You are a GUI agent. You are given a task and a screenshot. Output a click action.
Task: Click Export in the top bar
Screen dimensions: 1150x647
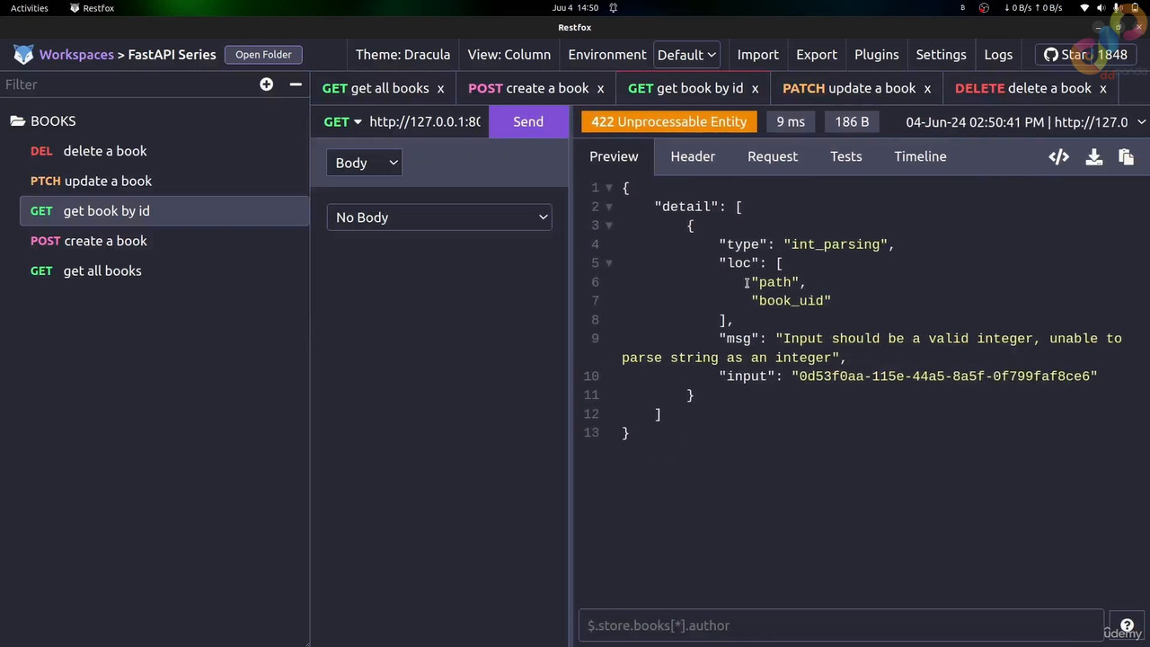(817, 55)
